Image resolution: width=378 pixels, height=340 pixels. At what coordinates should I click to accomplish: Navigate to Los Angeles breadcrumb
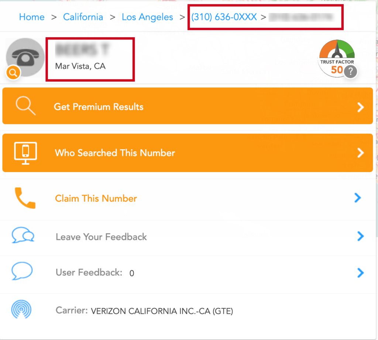pyautogui.click(x=147, y=17)
